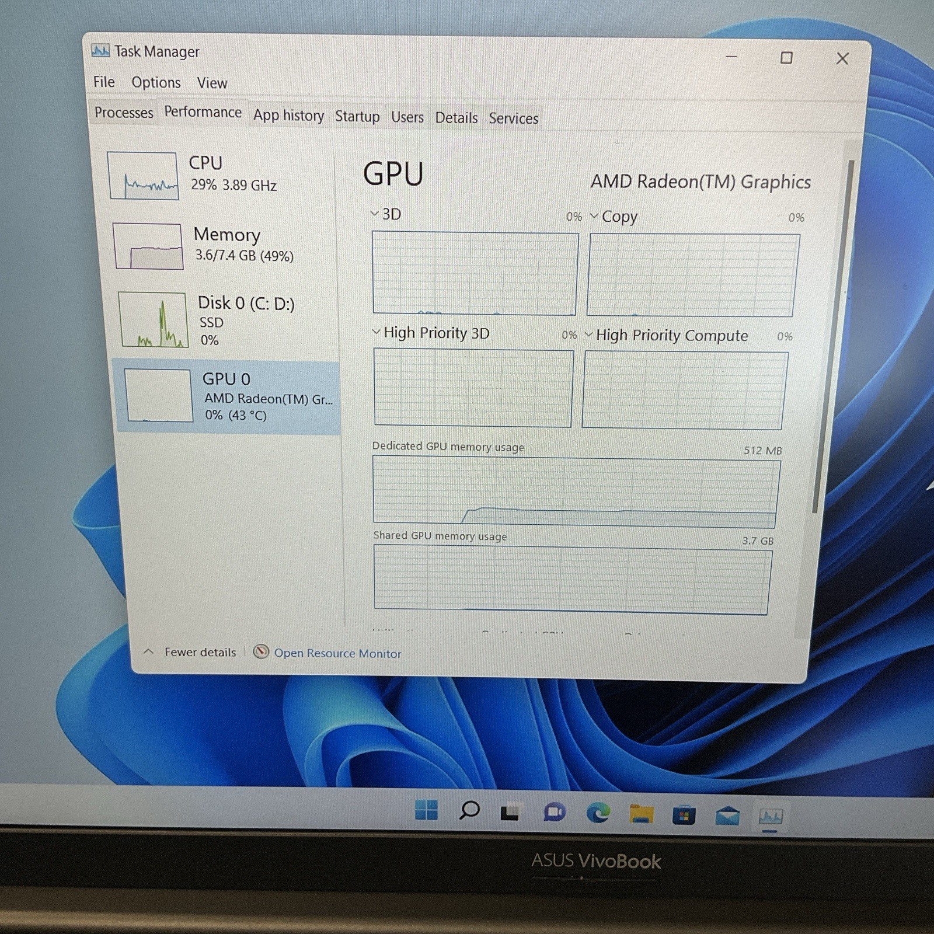Click the 0% (43 °C) GPU reading

pyautogui.click(x=236, y=415)
